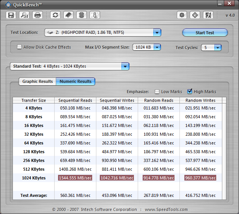Click the Save results floppy disk icon
The height and width of the screenshot is (214, 239).
[11, 15]
